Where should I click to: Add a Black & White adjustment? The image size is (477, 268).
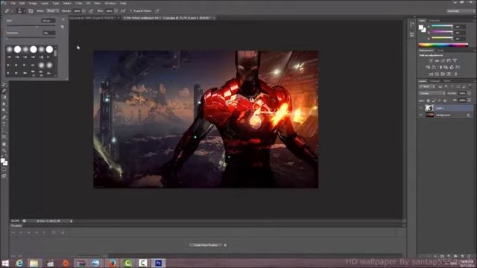(440, 68)
